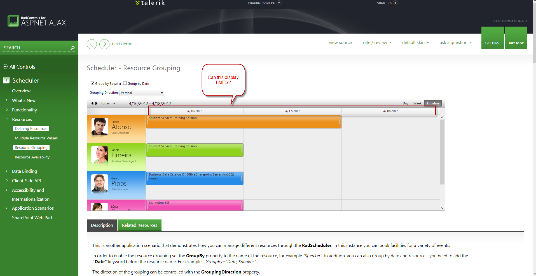Enable Group by Date checkbox
The width and height of the screenshot is (536, 276).
point(125,83)
